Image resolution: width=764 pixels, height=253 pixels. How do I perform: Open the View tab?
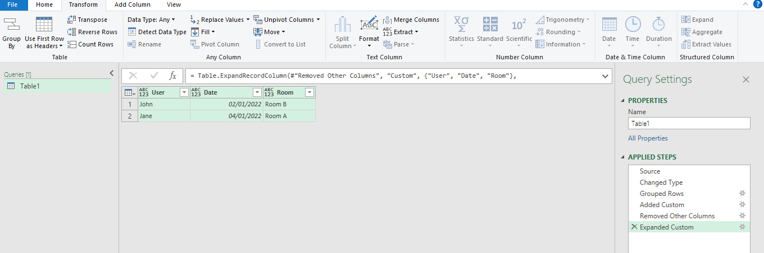[x=174, y=4]
